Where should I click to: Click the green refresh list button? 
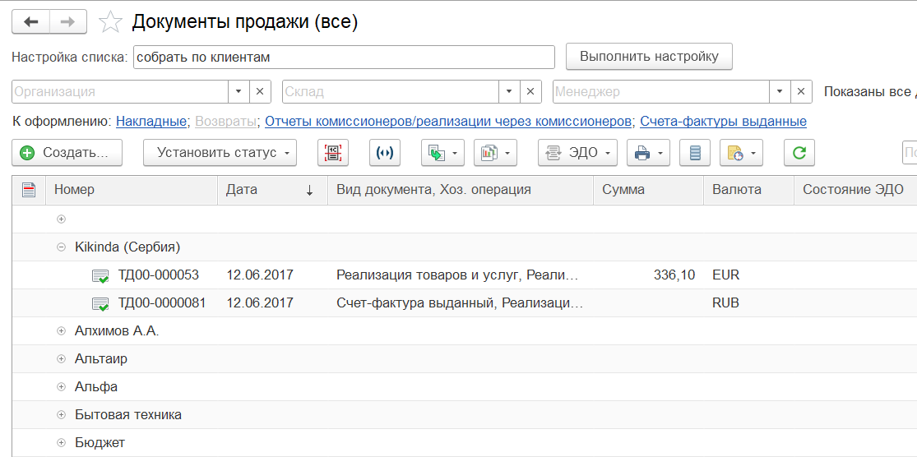point(799,153)
